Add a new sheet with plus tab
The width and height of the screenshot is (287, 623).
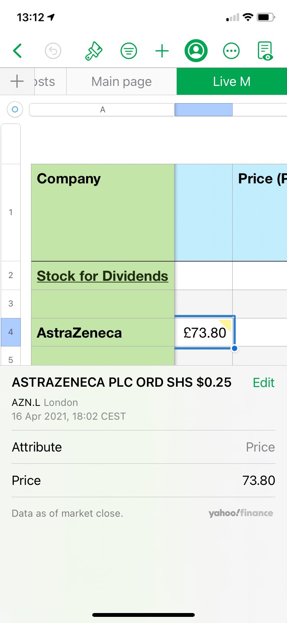(17, 81)
